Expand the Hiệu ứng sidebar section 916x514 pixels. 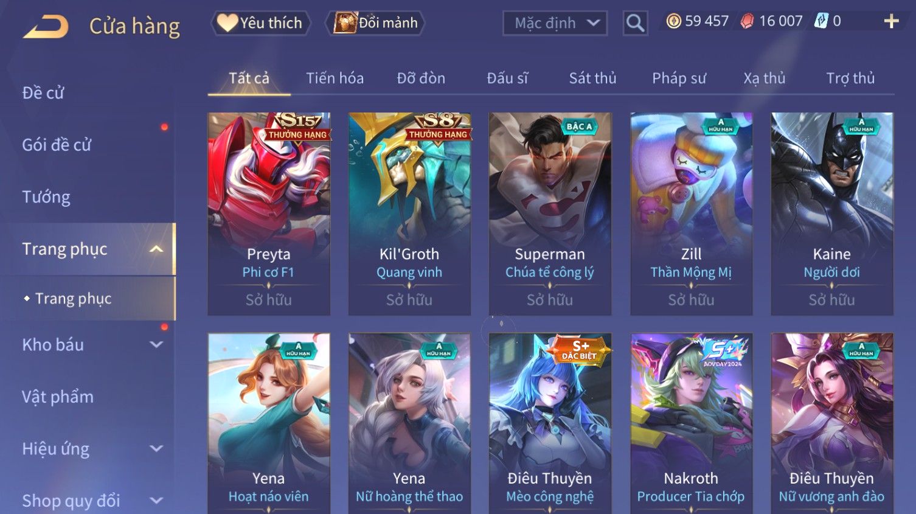[x=156, y=449]
